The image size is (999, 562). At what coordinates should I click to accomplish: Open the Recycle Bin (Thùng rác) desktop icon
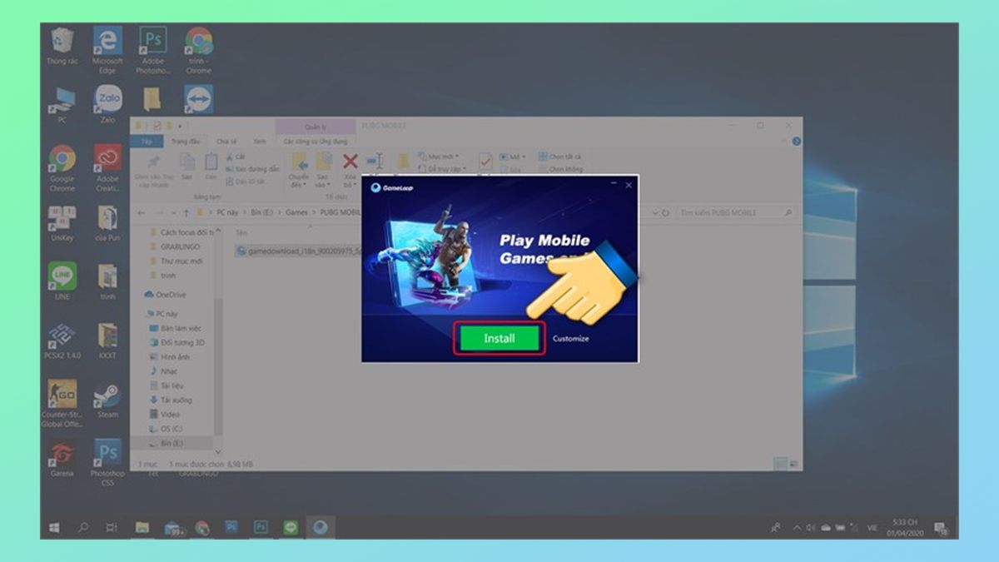coord(62,47)
